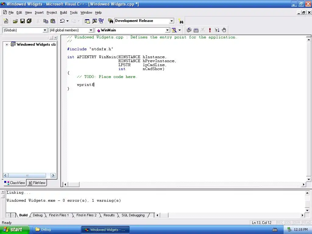Click the #include "stdafx.h" code line

[90, 49]
